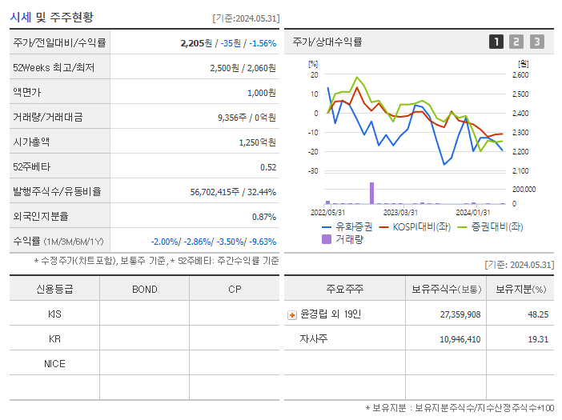Select 56,702,415주 / 32.44% value
562x420 pixels.
pyautogui.click(x=233, y=192)
